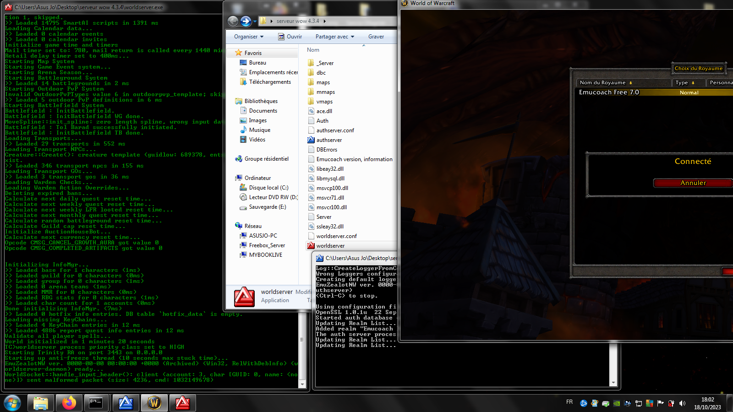Screen dimensions: 733x412
Task: Switch to the blue authserver taskbar icon
Action: click(126, 403)
